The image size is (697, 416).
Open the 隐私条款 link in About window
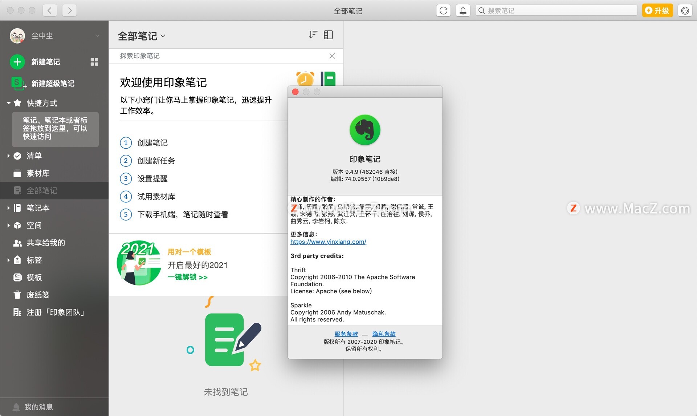coord(384,334)
